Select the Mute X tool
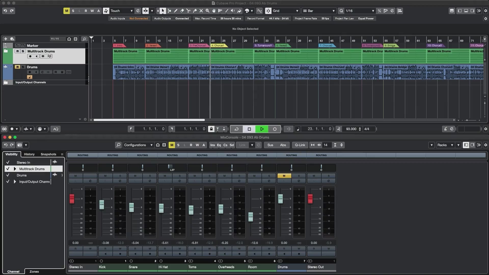Image resolution: width=489 pixels, height=275 pixels. point(201,11)
